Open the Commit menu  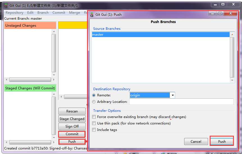(x=59, y=13)
